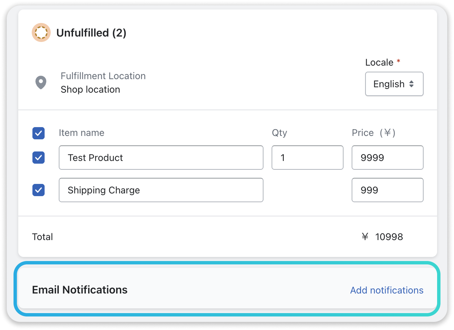Uncheck the Shipping Charge checkbox
454x330 pixels.
pos(39,190)
